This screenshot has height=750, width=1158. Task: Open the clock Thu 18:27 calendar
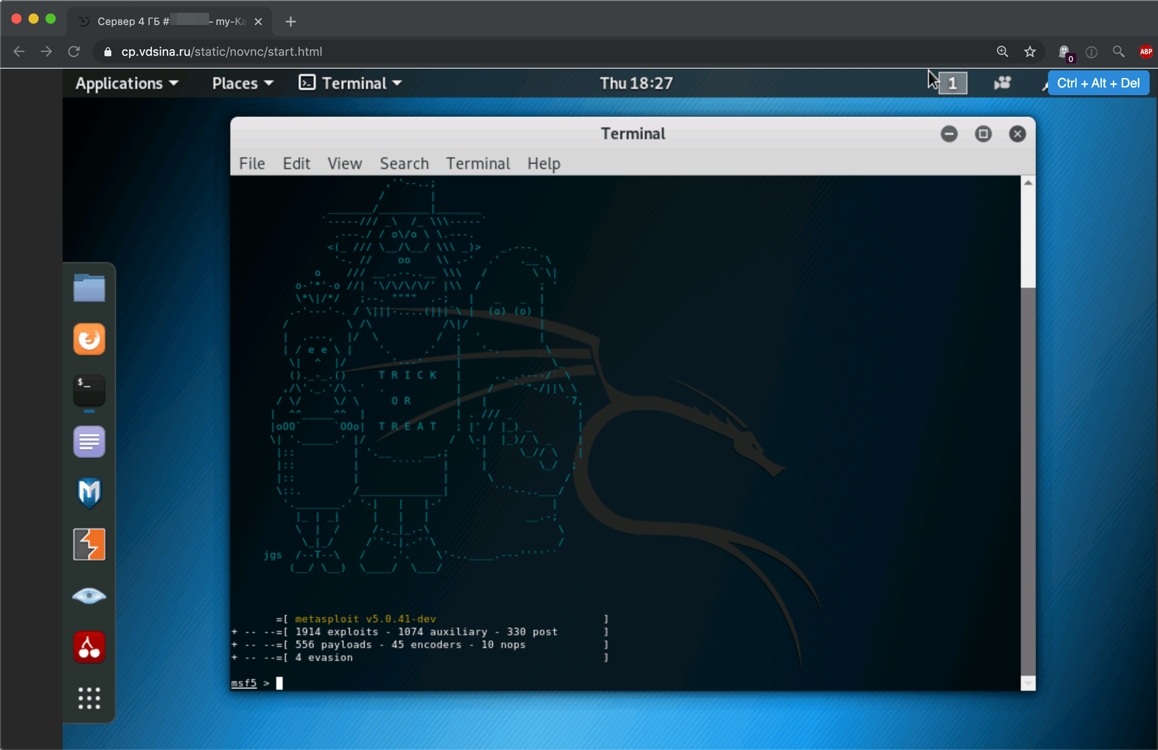tap(636, 83)
